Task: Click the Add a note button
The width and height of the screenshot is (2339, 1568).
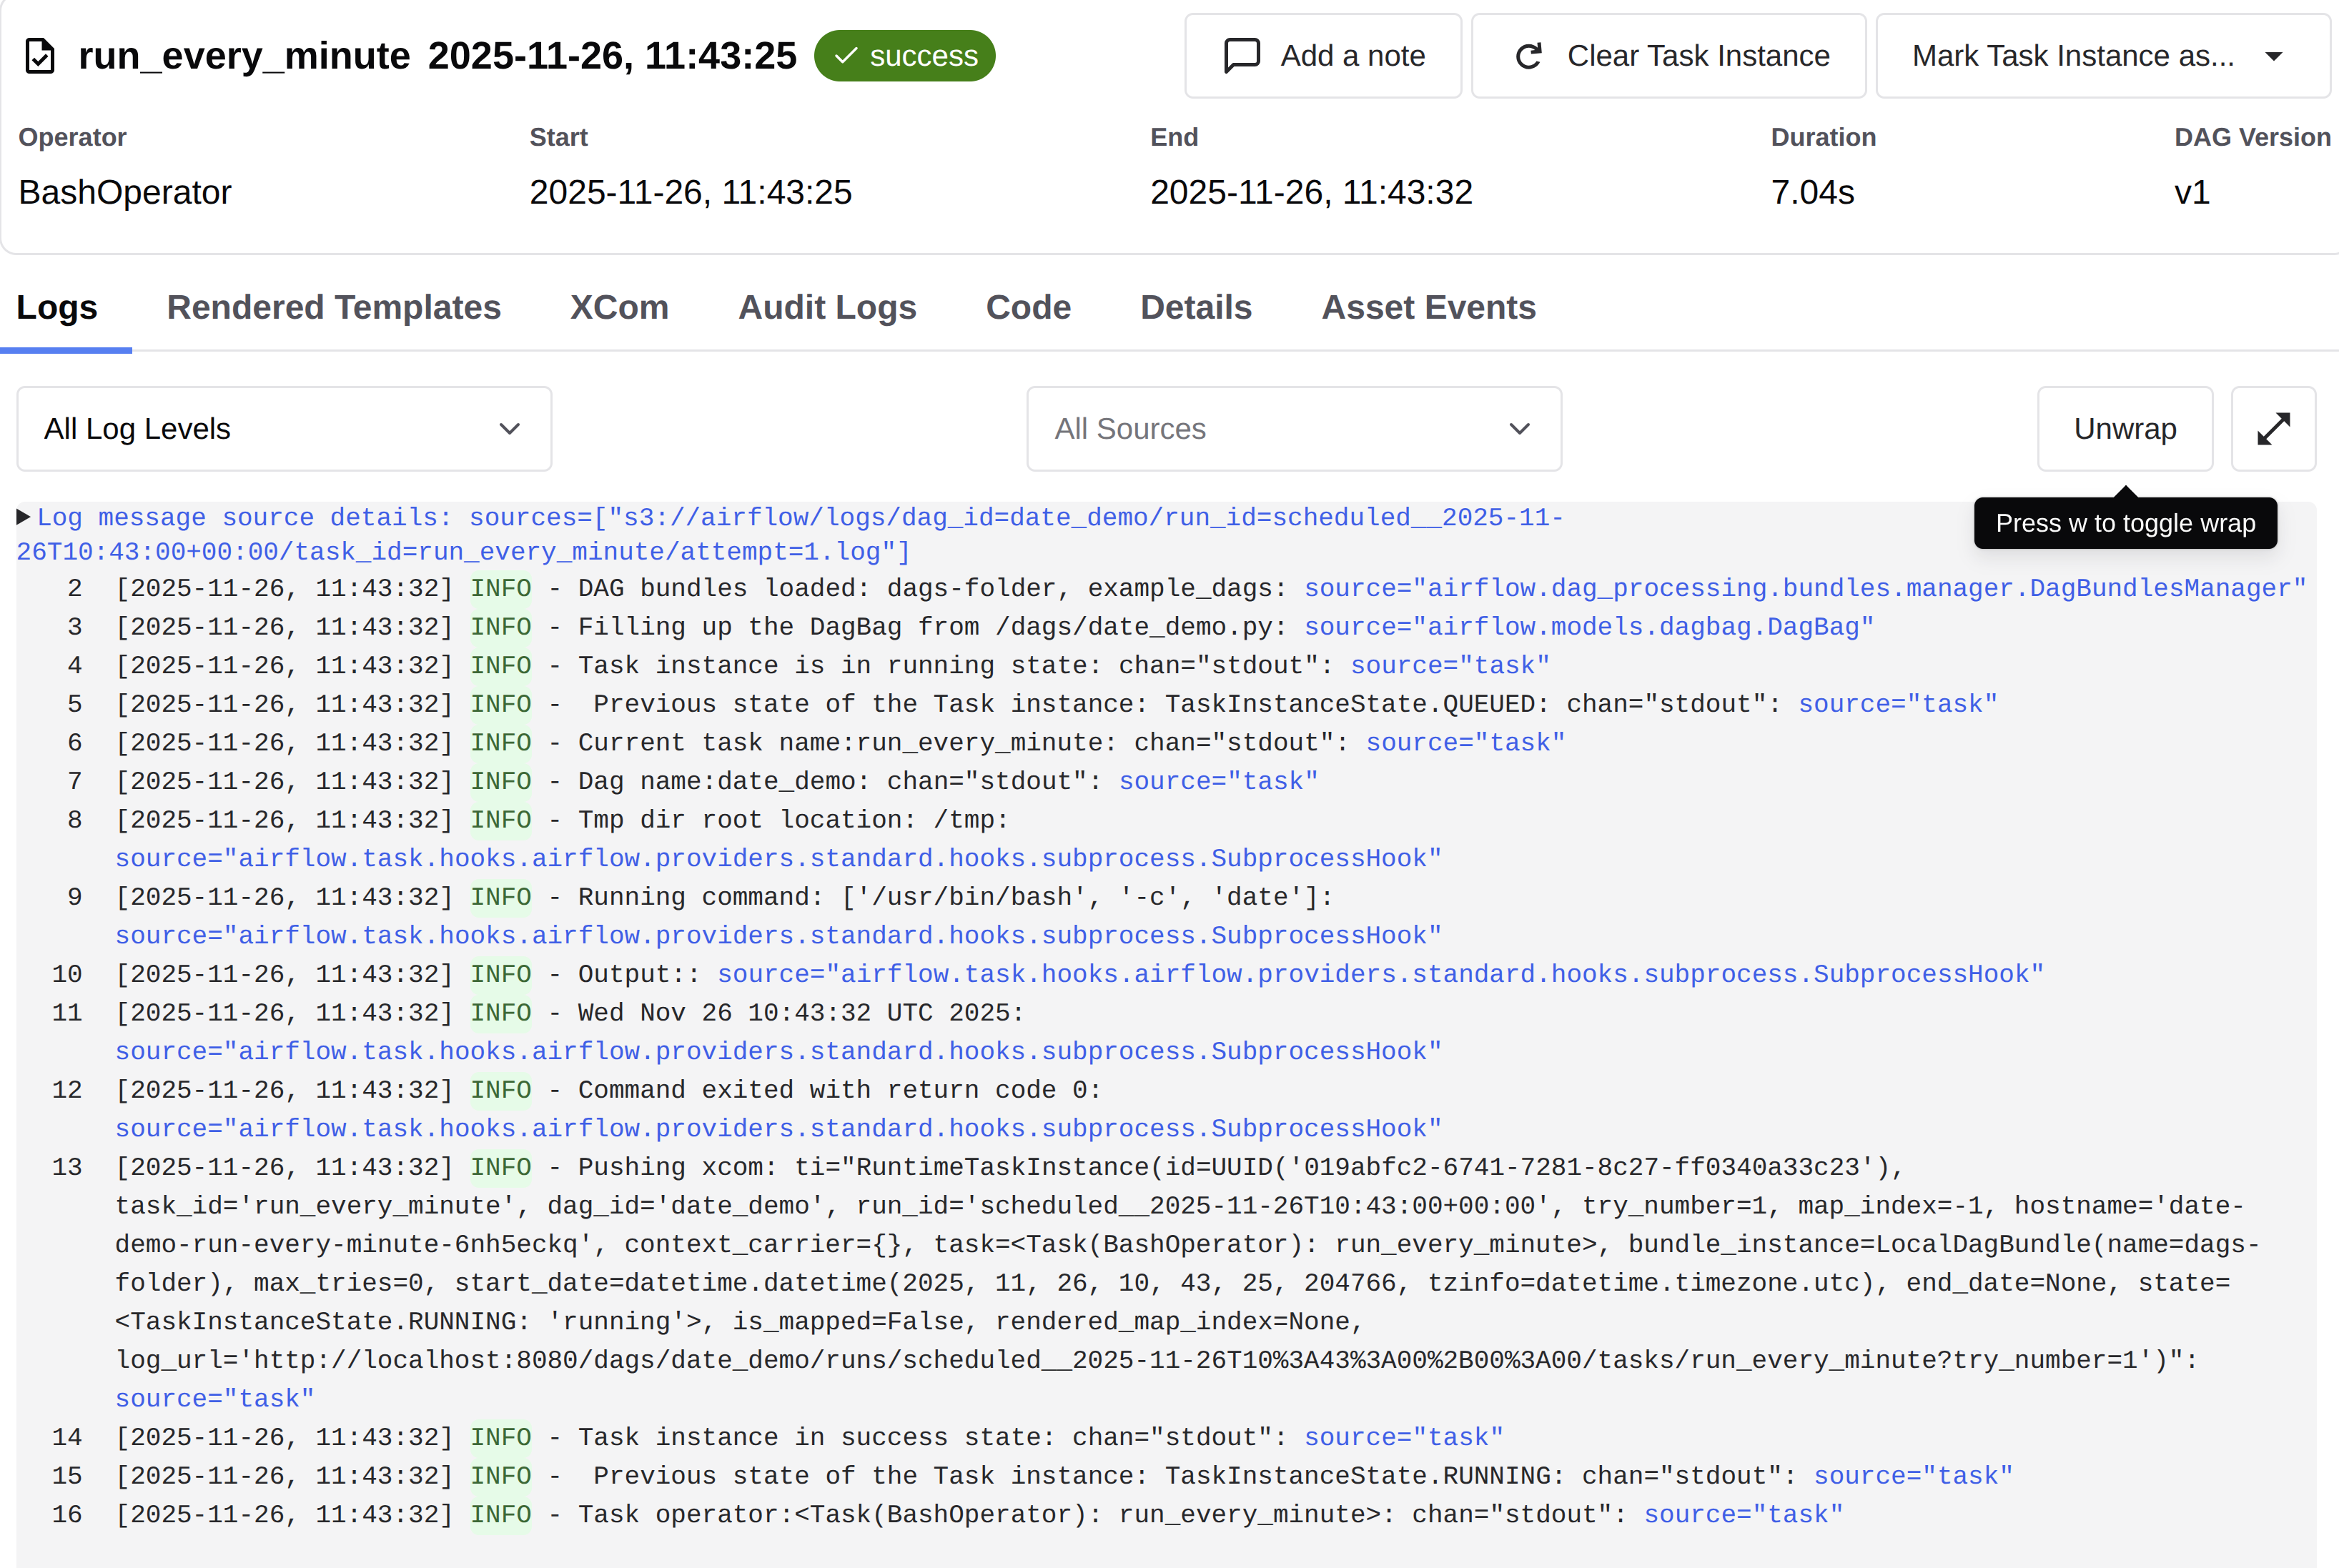Action: (x=1323, y=56)
